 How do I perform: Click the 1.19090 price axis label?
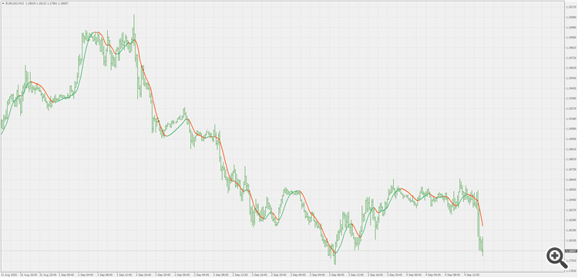pyautogui.click(x=571, y=129)
